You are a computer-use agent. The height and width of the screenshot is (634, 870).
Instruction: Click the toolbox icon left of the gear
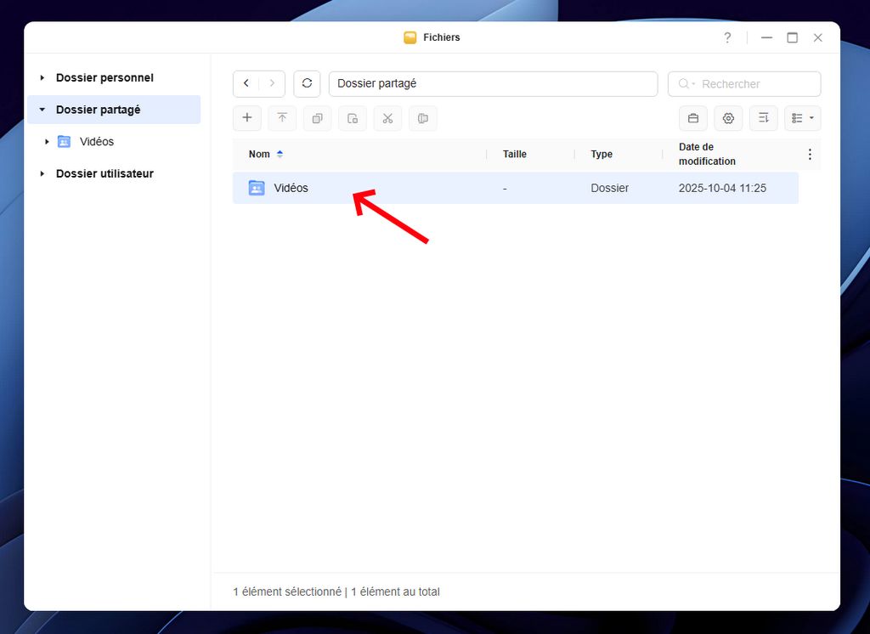(x=693, y=118)
